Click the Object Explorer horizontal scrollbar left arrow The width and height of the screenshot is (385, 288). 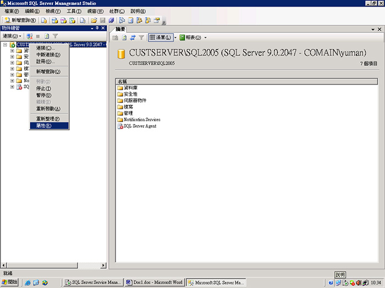tap(3, 265)
